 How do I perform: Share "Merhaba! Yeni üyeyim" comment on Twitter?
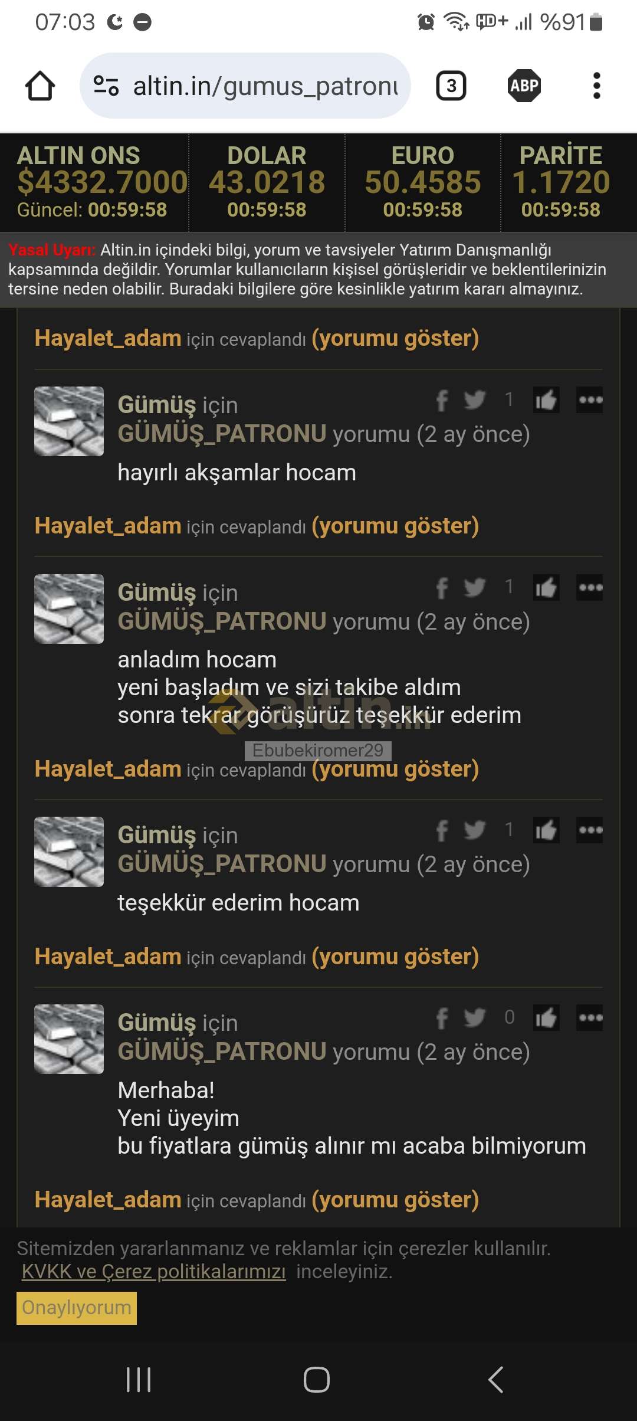pyautogui.click(x=474, y=1018)
